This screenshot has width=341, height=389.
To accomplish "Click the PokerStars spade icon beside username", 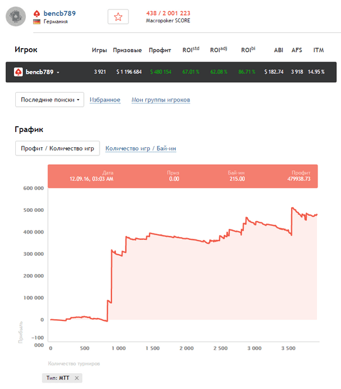I will pos(37,13).
